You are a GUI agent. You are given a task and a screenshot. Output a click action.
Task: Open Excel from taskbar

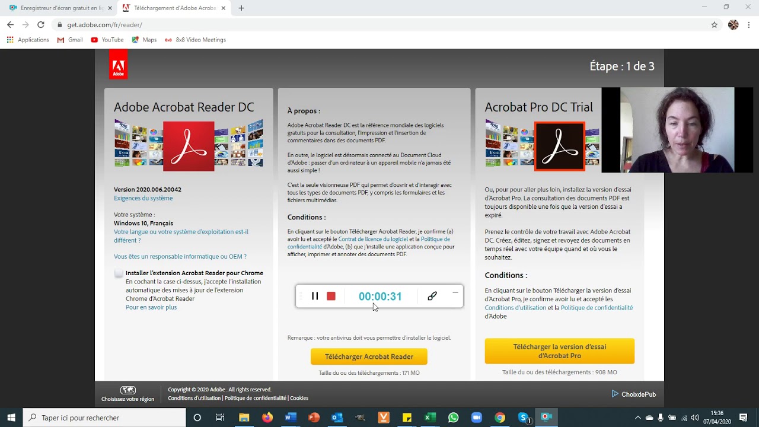click(x=430, y=418)
